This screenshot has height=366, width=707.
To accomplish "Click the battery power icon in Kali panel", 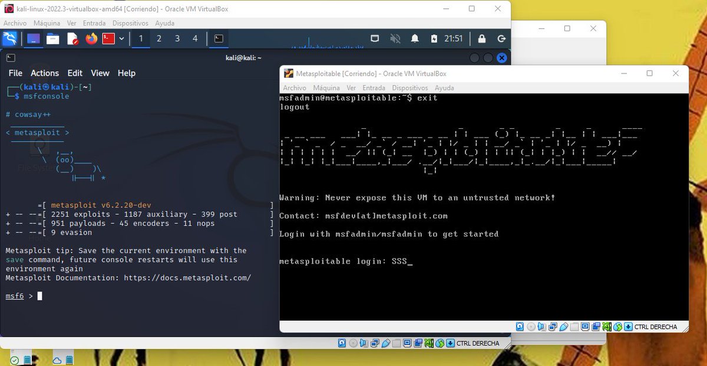I will click(x=434, y=39).
